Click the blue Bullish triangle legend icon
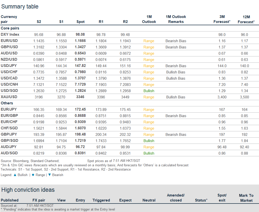Screen dimensions: 259x212 tap(15, 175)
